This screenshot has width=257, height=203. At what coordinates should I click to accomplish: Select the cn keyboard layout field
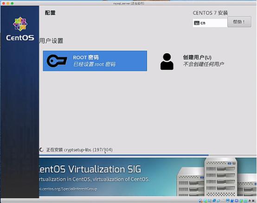(x=210, y=23)
